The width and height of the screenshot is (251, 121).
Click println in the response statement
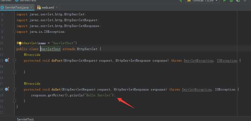pyautogui.click(x=76, y=95)
